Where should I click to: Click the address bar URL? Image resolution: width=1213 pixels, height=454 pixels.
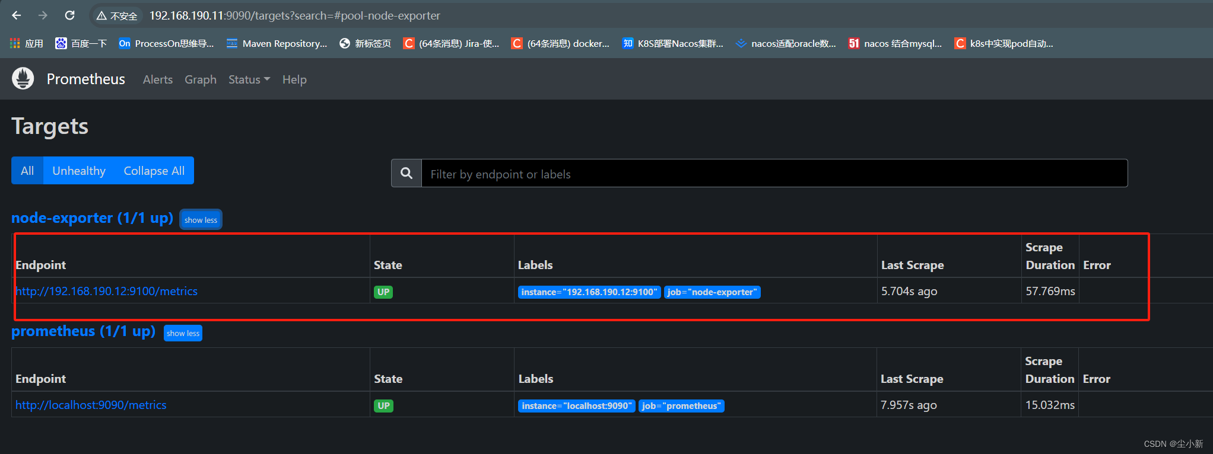(294, 16)
